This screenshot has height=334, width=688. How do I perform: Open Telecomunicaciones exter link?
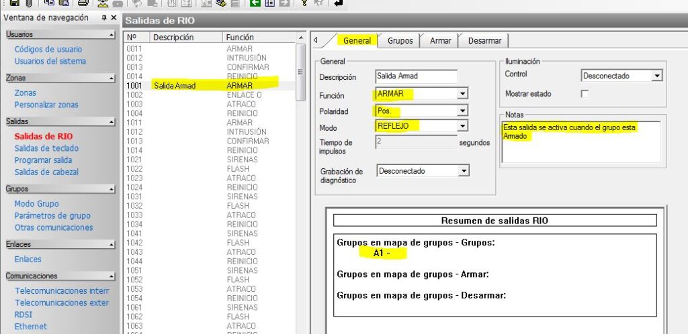coord(62,303)
